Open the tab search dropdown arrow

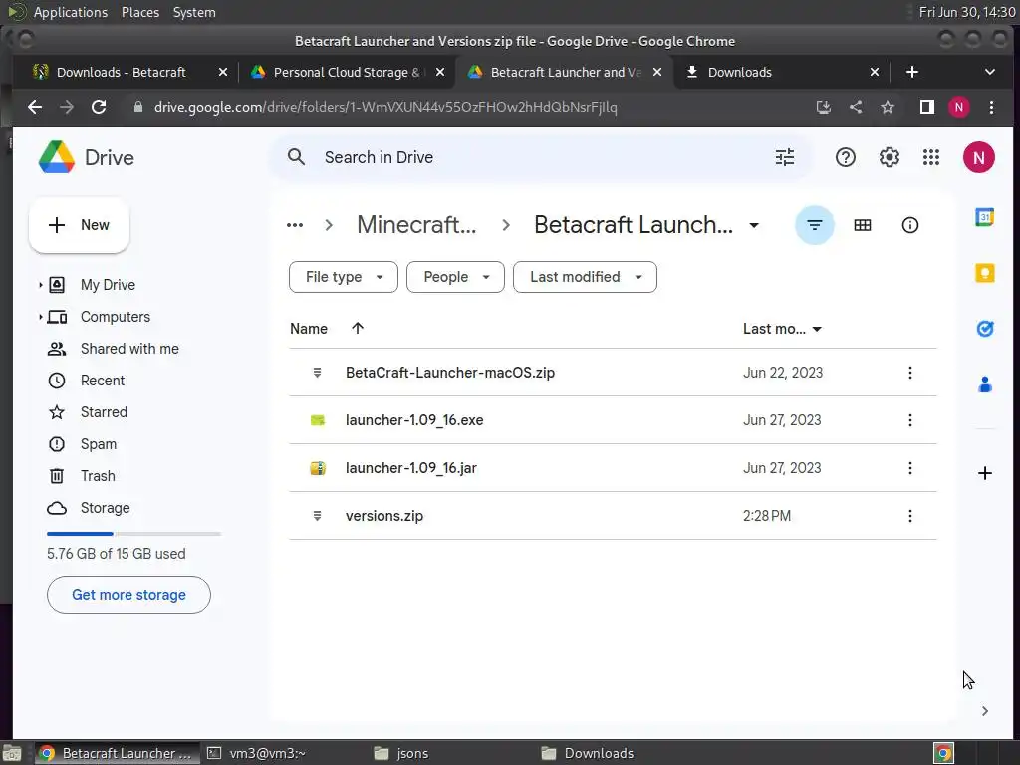pyautogui.click(x=989, y=72)
